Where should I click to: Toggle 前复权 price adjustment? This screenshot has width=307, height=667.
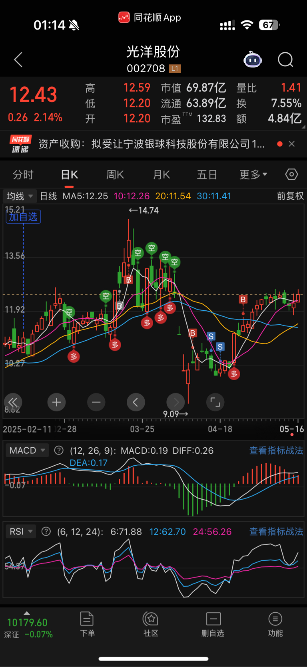tap(290, 196)
